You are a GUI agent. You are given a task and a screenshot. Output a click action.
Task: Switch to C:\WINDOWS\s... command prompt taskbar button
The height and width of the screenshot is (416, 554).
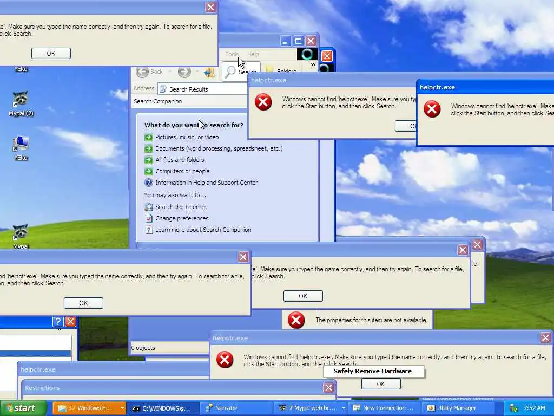coord(163,408)
